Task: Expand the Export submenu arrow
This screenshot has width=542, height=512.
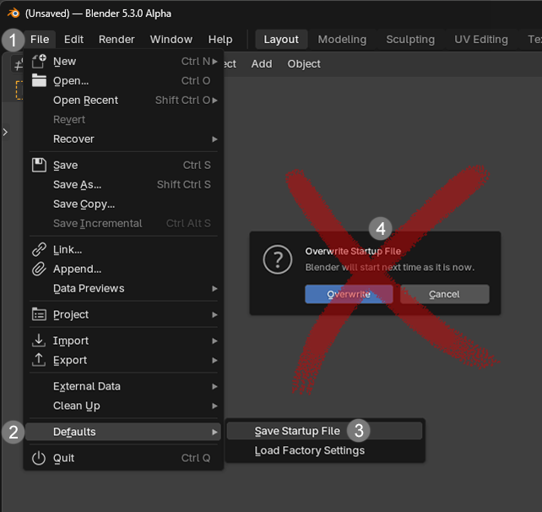Action: [x=214, y=360]
